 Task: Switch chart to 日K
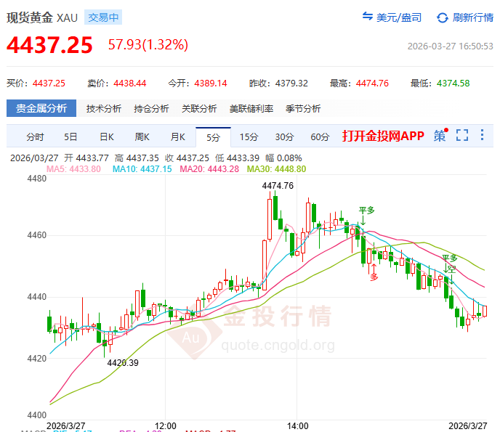tap(107, 137)
